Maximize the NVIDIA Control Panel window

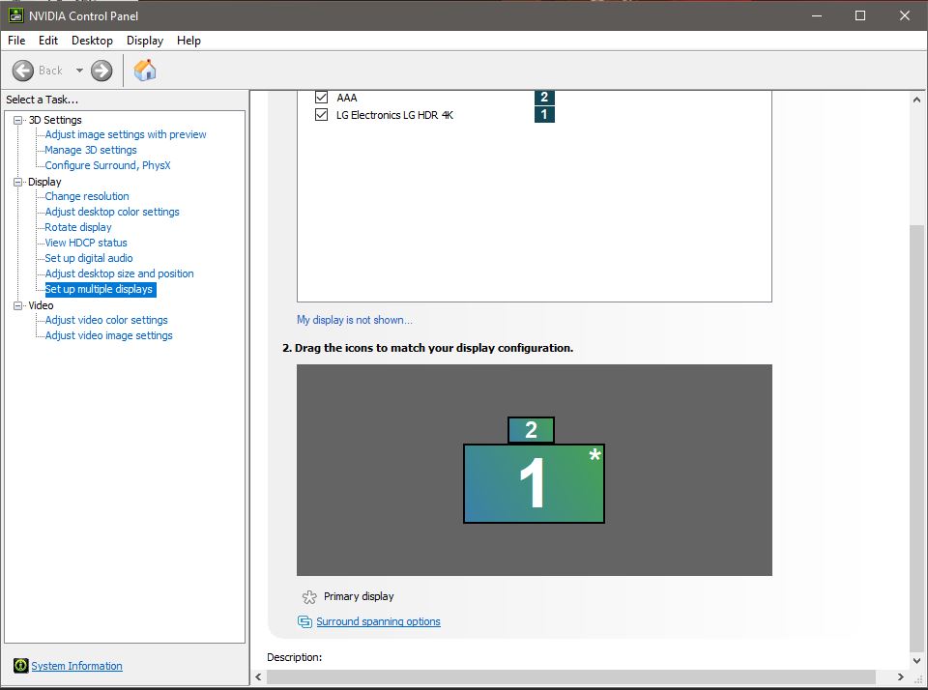860,15
